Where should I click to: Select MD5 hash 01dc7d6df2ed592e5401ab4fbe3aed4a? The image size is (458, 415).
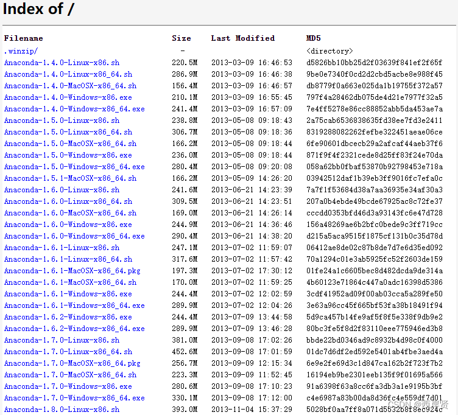click(x=375, y=352)
